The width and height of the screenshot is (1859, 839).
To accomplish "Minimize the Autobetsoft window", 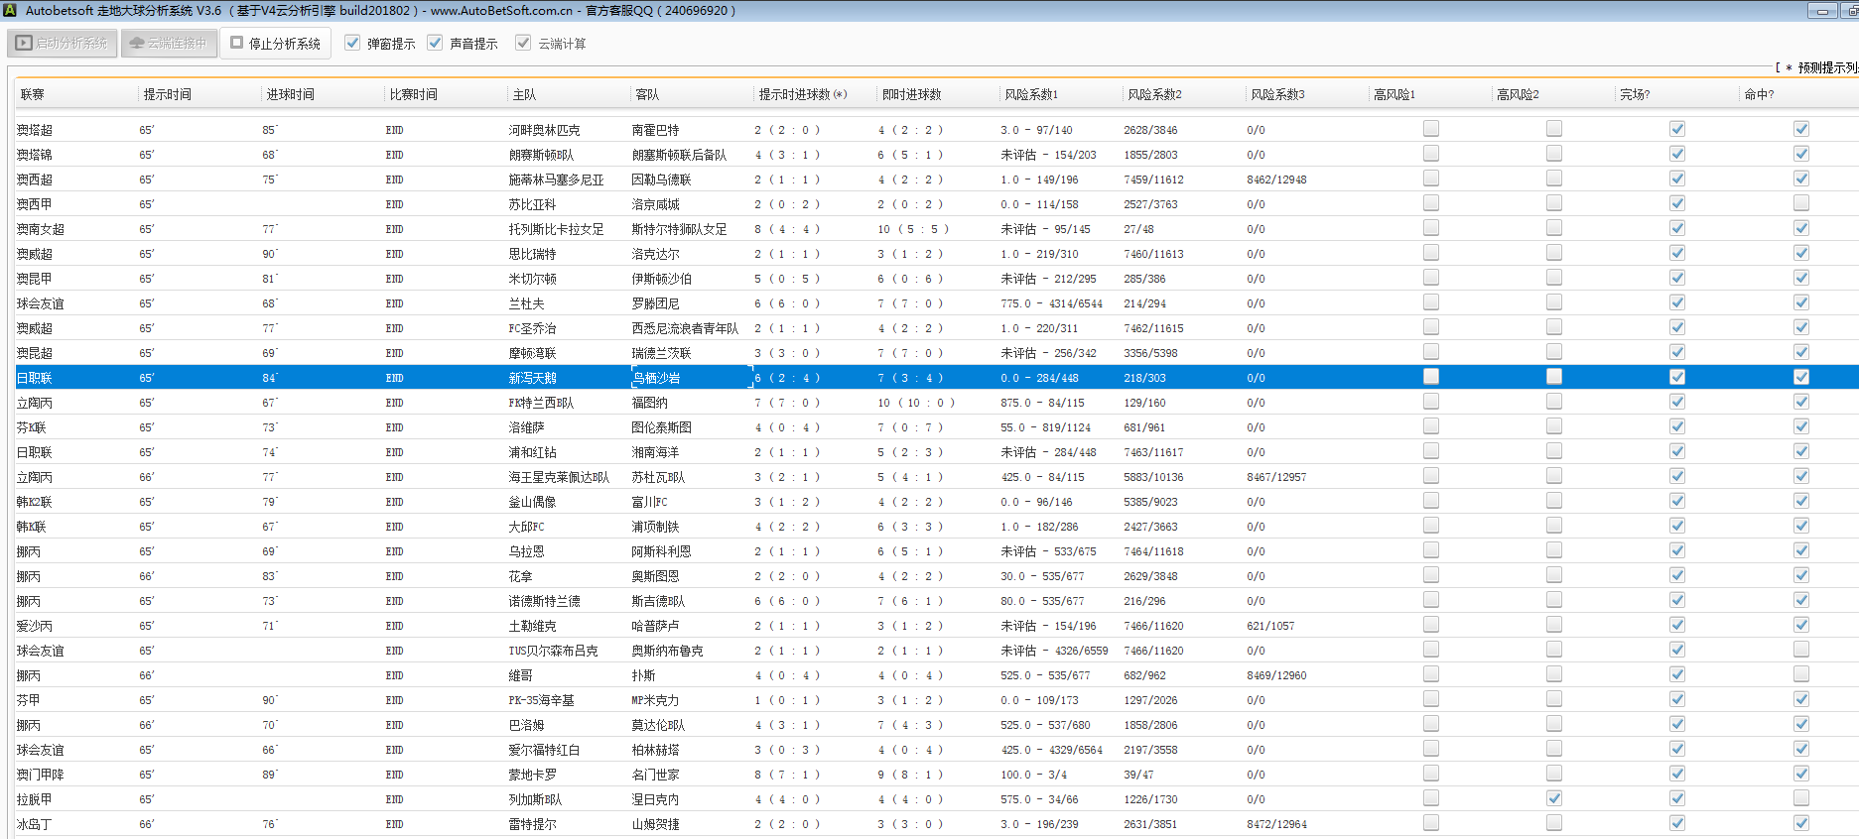I will (x=1821, y=11).
